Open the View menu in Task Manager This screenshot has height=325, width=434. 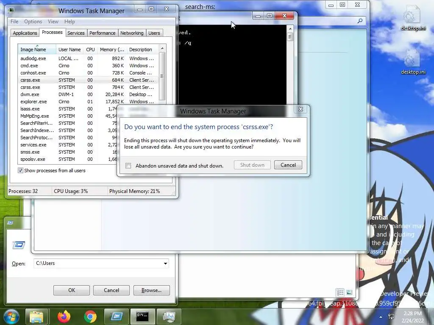click(x=53, y=22)
